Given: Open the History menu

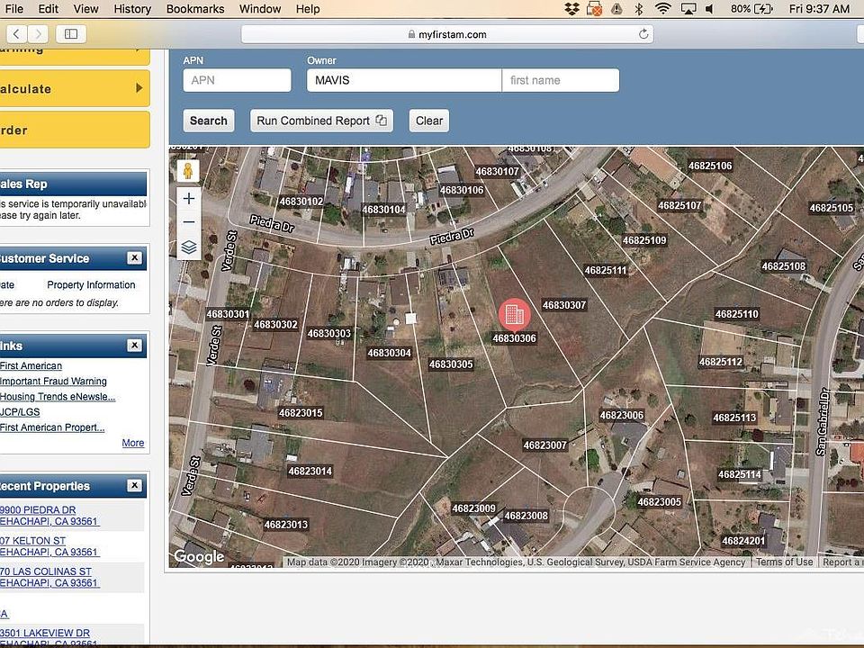Looking at the screenshot, I should pyautogui.click(x=132, y=9).
